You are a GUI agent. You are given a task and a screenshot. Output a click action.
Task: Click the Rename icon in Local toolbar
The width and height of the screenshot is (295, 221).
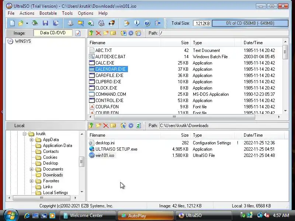pyautogui.click(x=113, y=126)
